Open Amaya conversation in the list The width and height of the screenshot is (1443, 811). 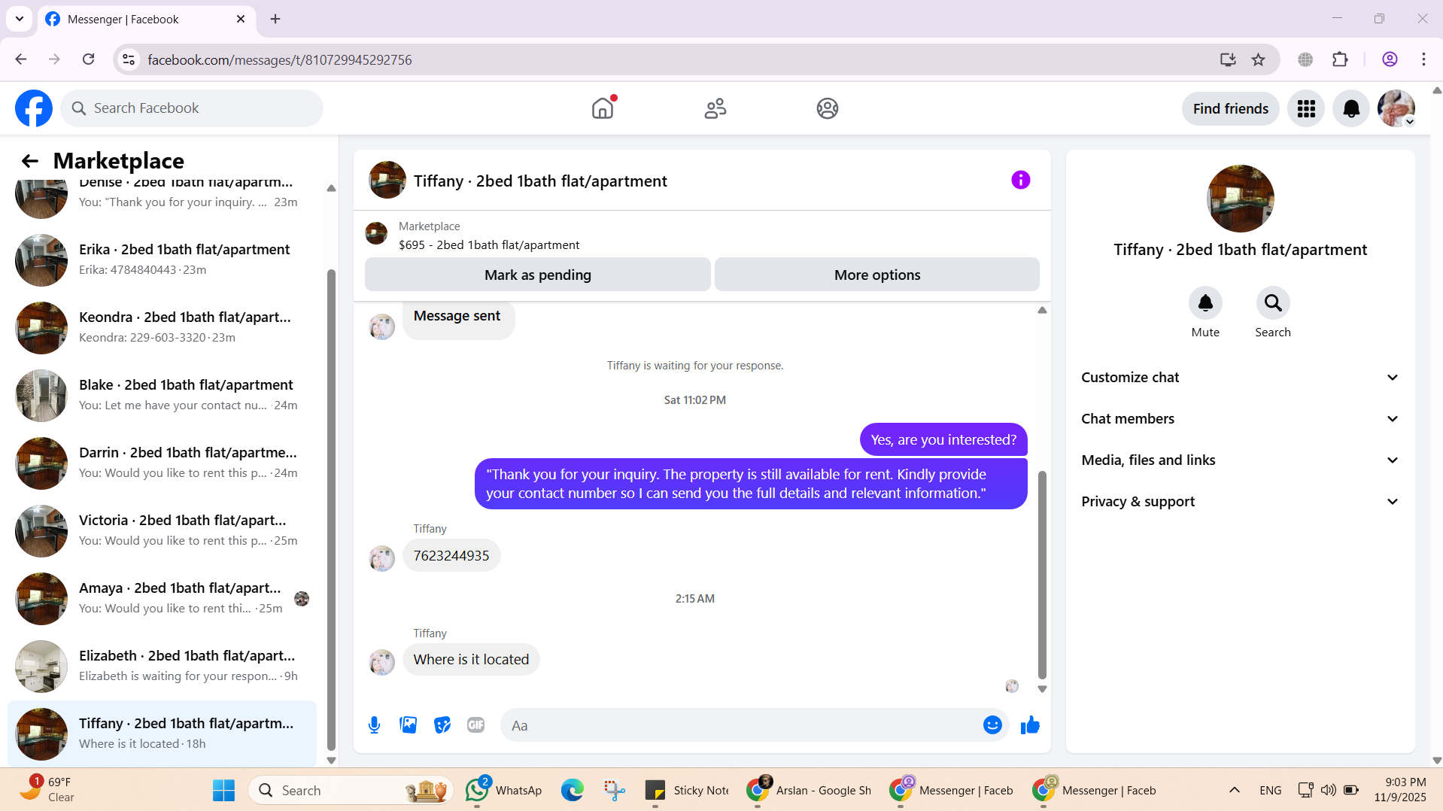coord(162,598)
